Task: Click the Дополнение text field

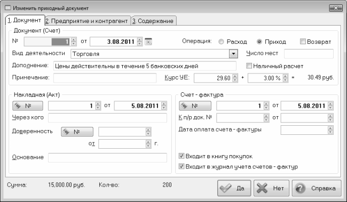Action: 145,66
